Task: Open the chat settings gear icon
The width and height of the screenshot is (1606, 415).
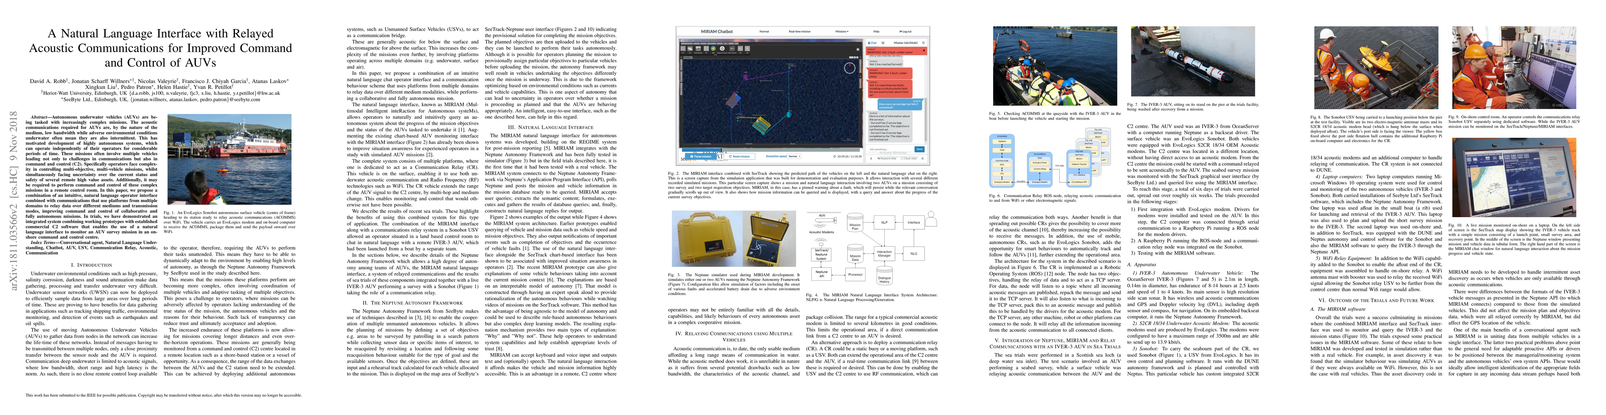Action: click(x=924, y=43)
